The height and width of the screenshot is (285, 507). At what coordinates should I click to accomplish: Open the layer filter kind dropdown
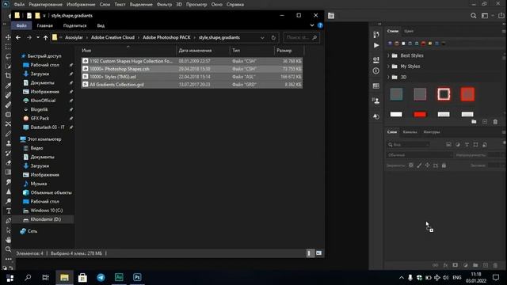[409, 145]
